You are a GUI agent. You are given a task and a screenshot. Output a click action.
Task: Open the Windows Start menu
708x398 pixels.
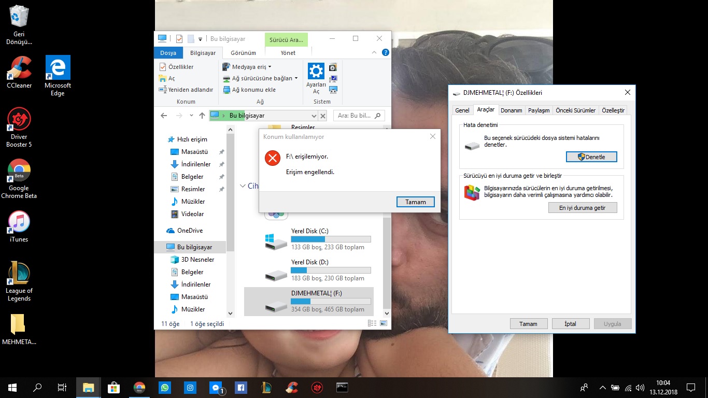coord(12,387)
